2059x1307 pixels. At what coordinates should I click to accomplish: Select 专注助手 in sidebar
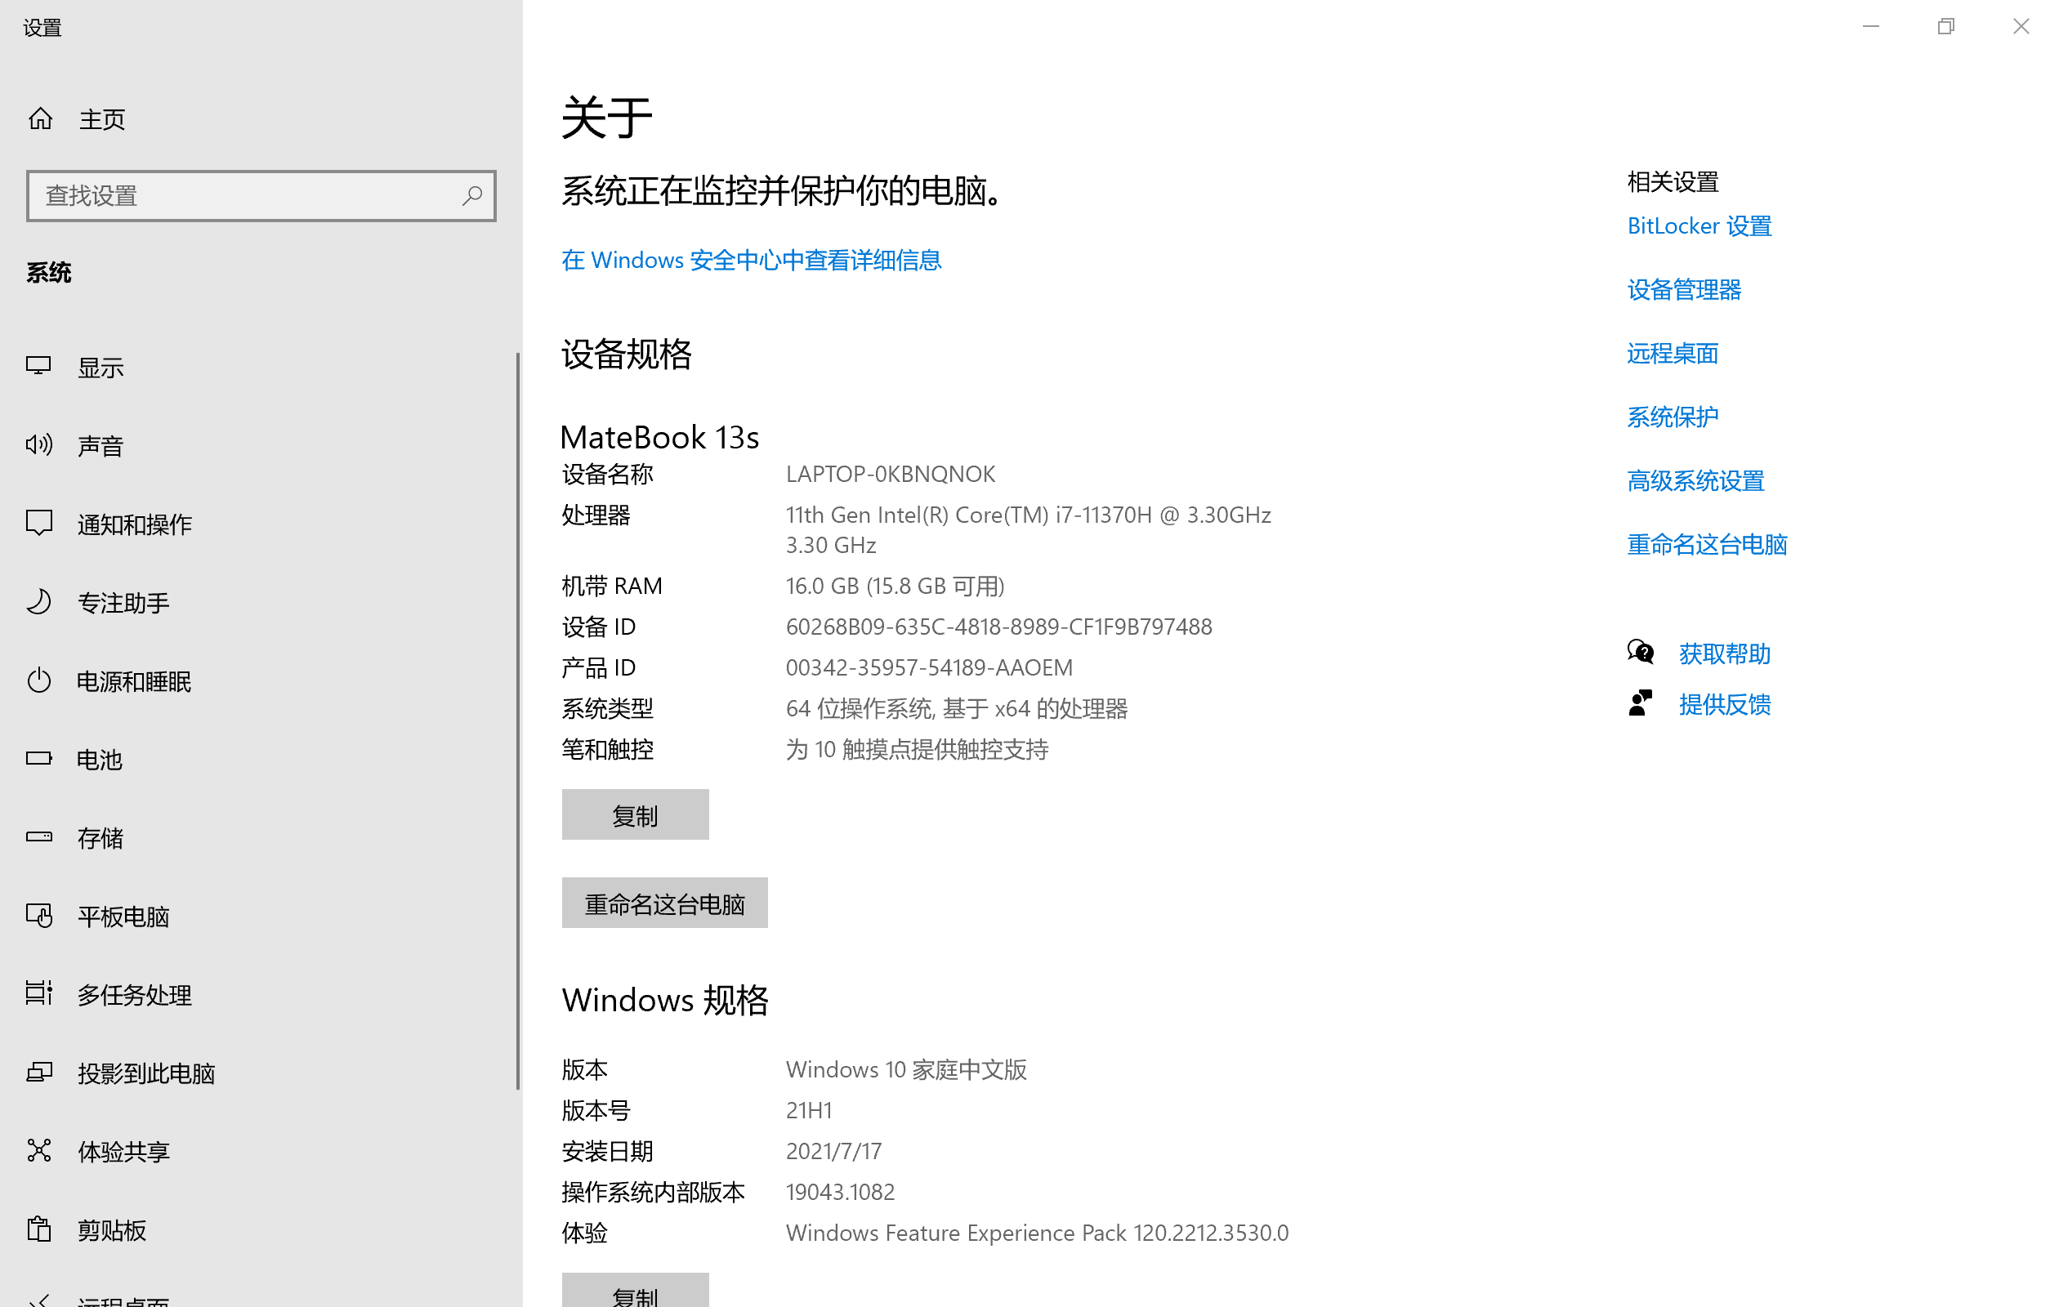123,603
